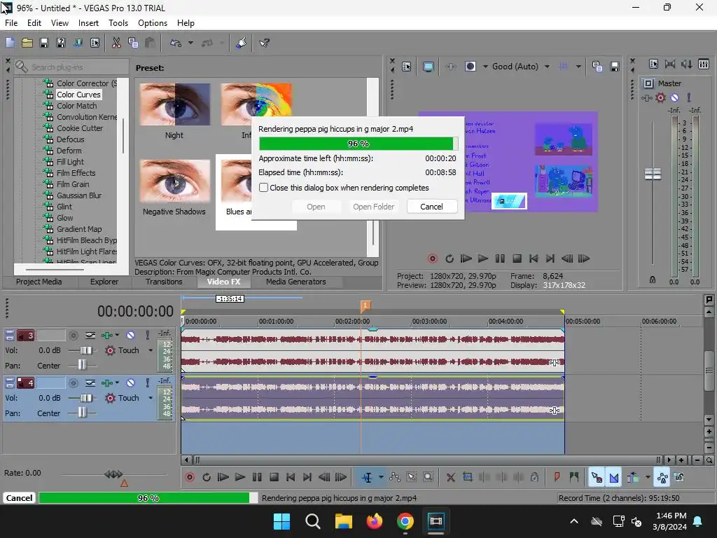This screenshot has width=717, height=538.
Task: Click the Delete X icon in timeline toolbar
Action: (450, 477)
